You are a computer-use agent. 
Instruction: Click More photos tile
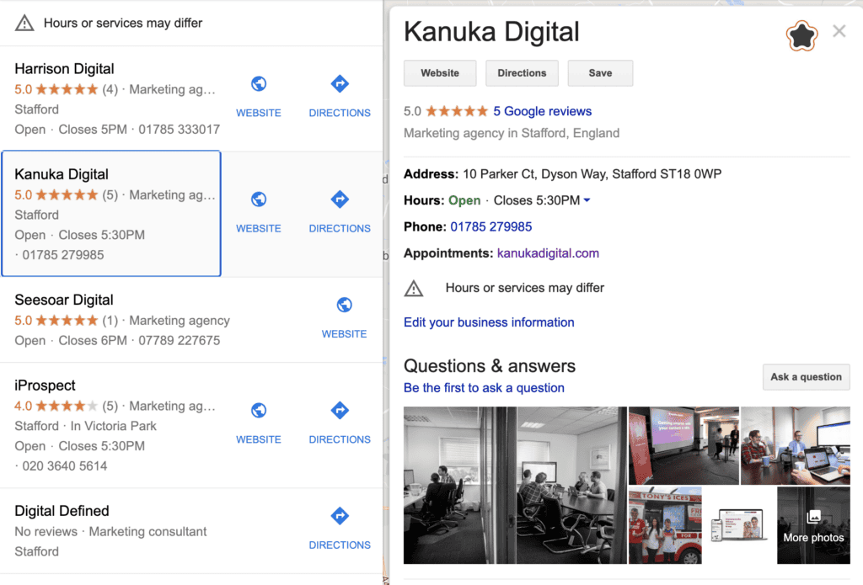pyautogui.click(x=813, y=525)
